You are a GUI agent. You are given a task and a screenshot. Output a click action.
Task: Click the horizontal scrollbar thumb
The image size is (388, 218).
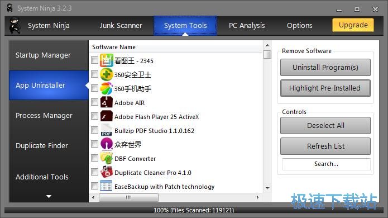pos(128,197)
